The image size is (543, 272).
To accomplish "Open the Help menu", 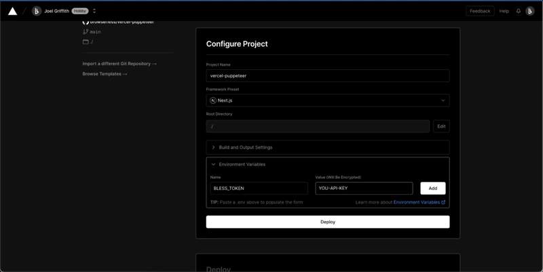I will click(x=504, y=11).
